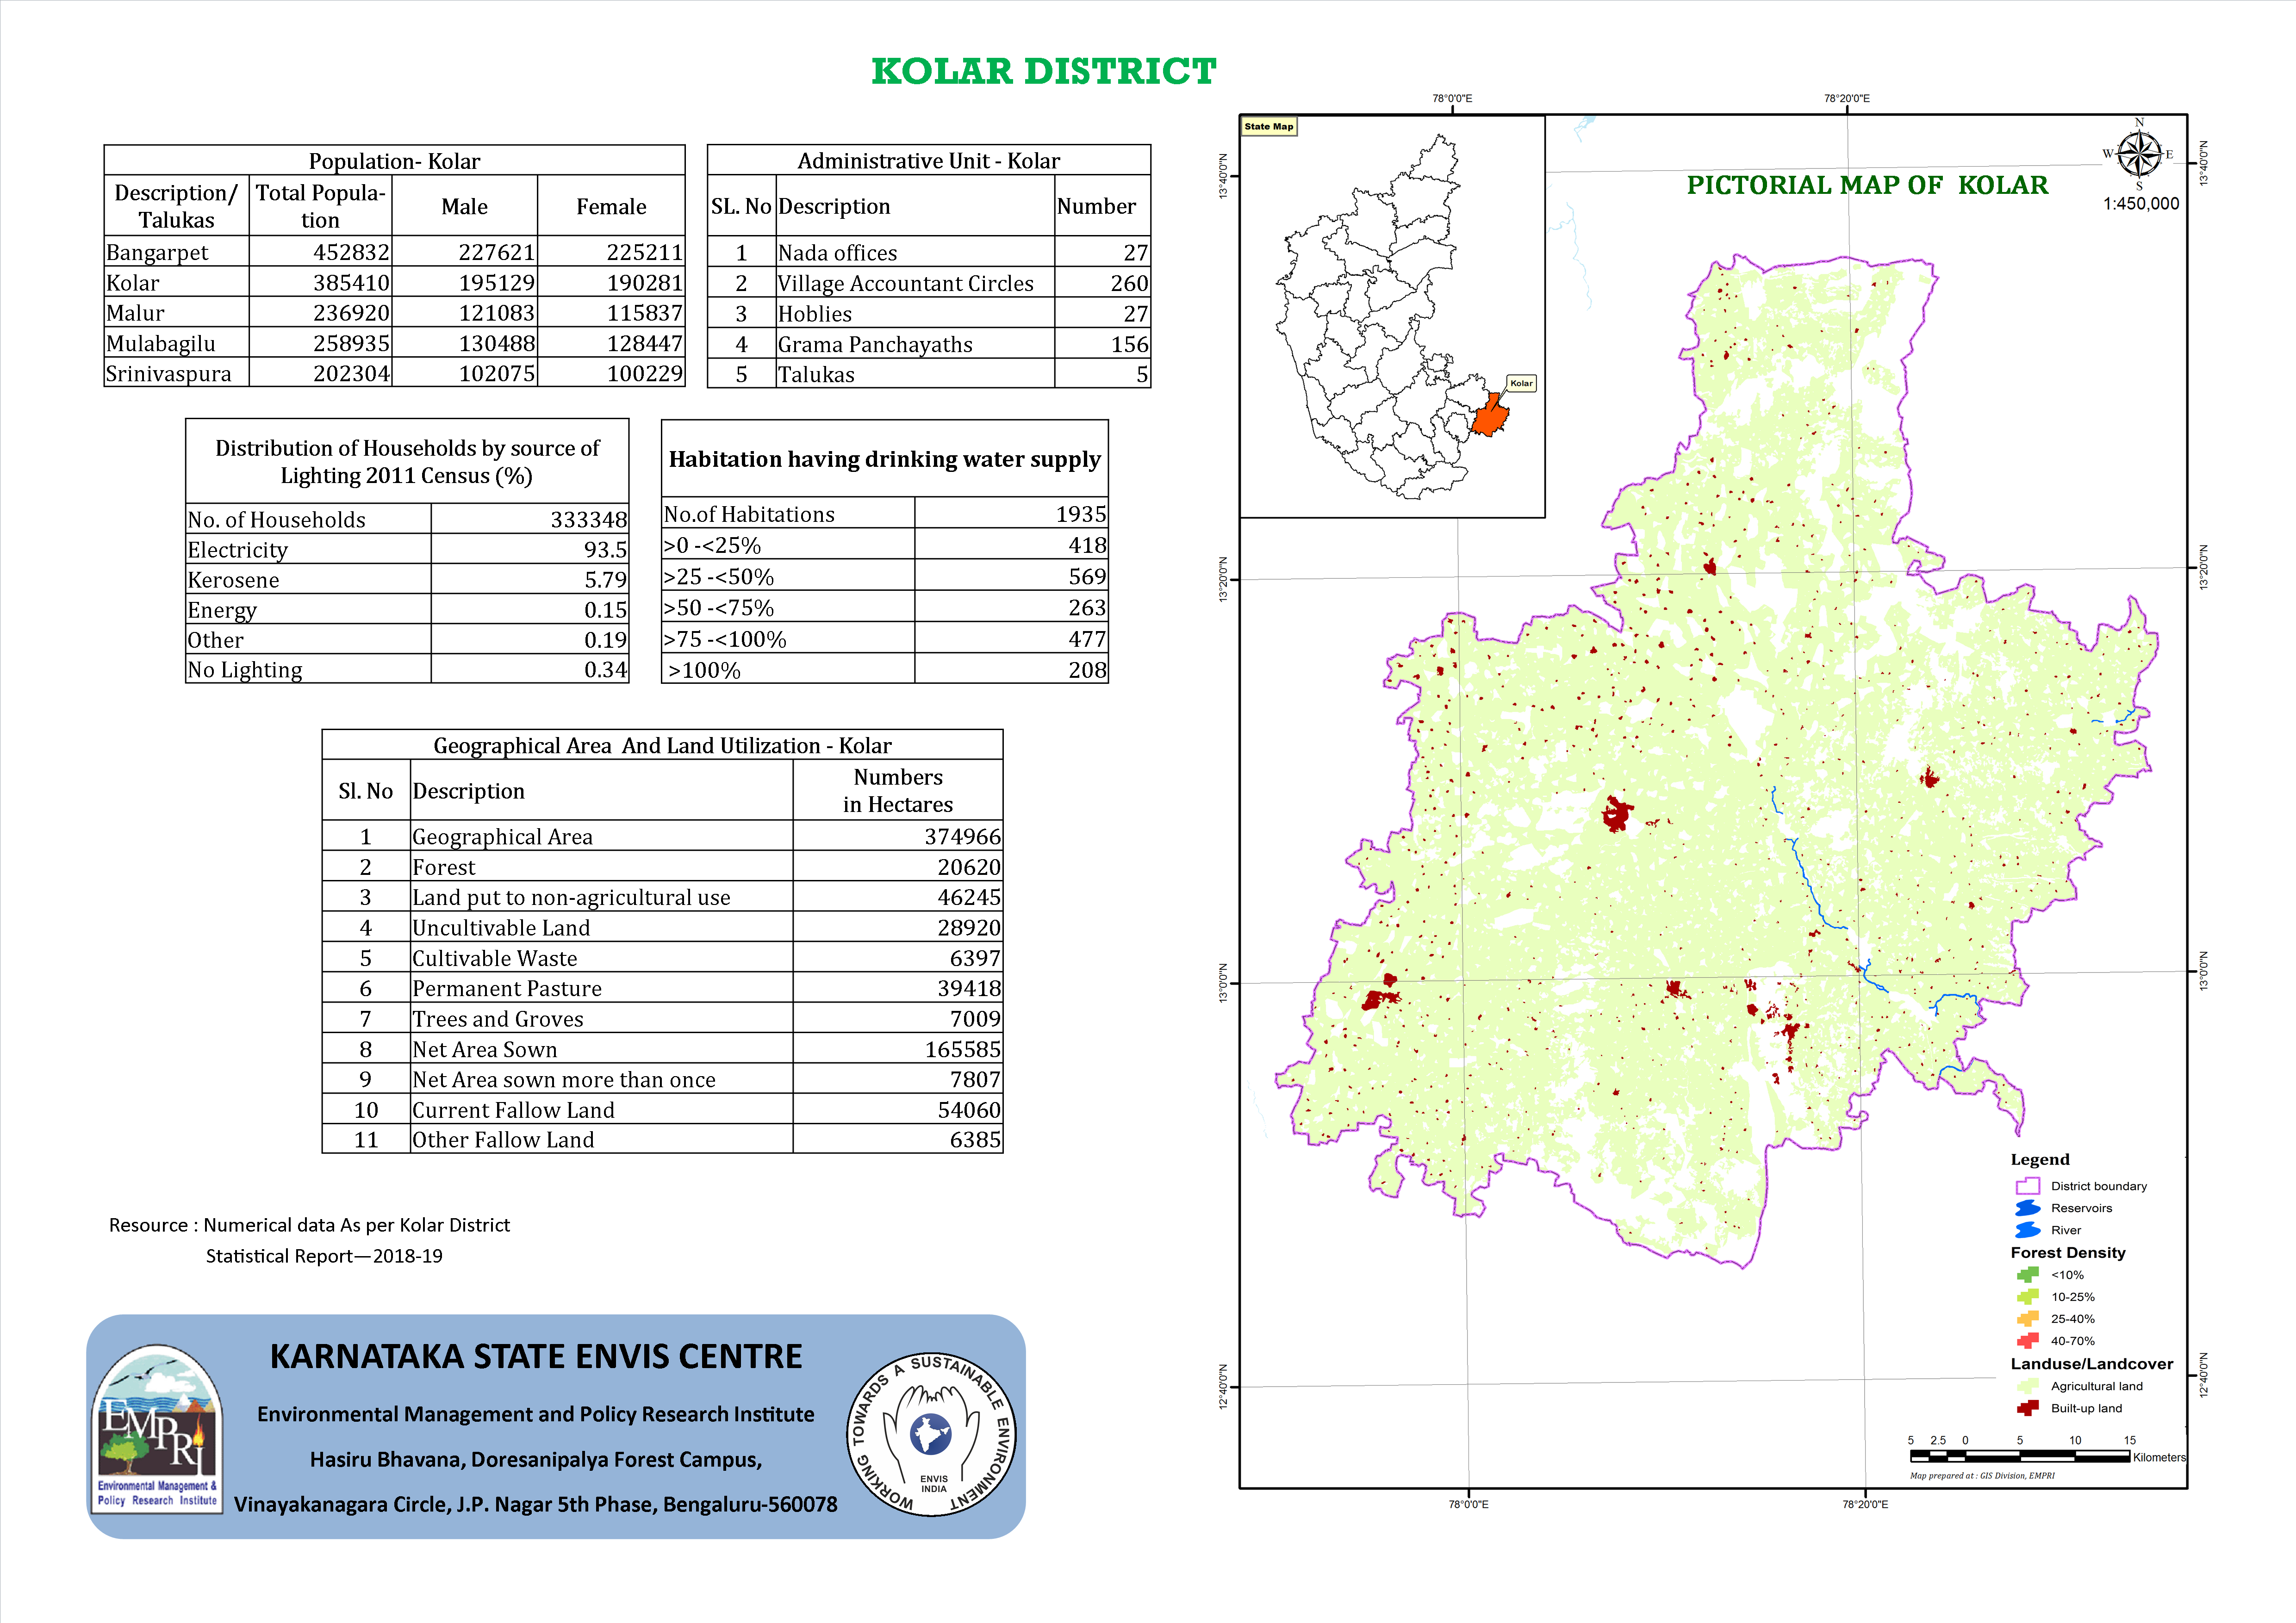Screen dimensions: 2296x1623
Task: Click the No Lighting row label
Action: (x=244, y=670)
